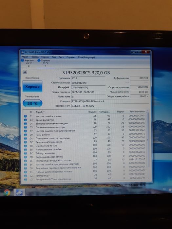Click the Порог column header
Screen dimensions: 172x229
[x=120, y=112]
